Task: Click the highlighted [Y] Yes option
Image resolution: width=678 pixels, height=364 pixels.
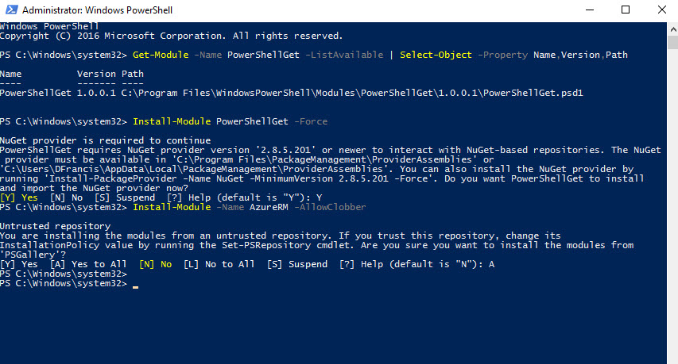Action: (x=19, y=197)
